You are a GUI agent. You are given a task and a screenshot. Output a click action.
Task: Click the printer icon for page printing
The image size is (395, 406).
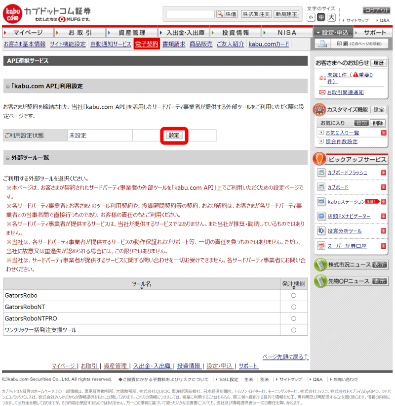[322, 44]
